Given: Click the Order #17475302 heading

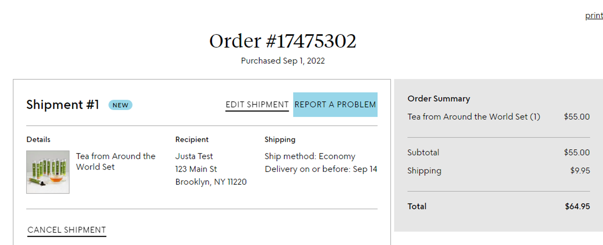Looking at the screenshot, I should point(283,41).
